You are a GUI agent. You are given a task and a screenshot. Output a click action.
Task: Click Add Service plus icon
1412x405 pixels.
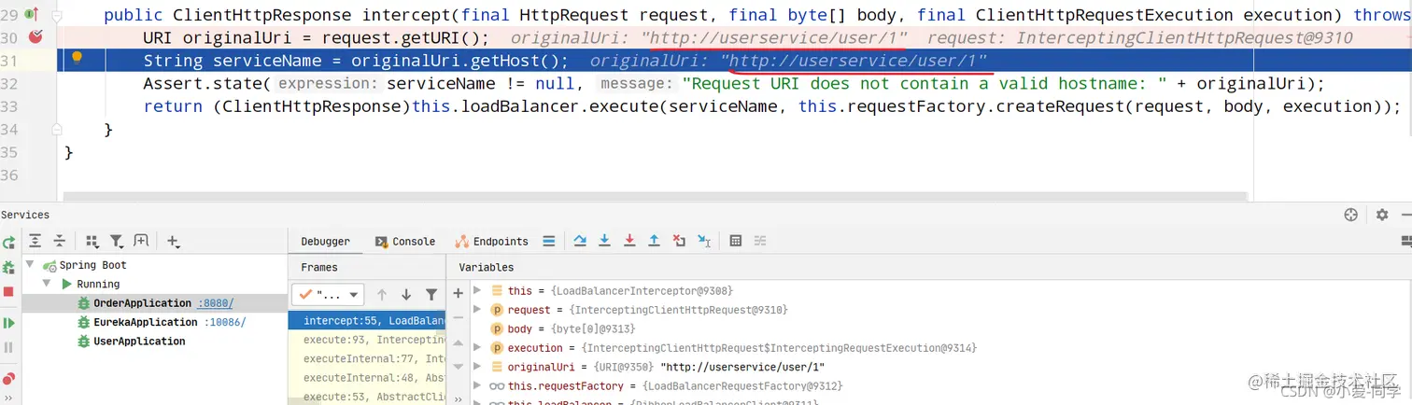174,241
